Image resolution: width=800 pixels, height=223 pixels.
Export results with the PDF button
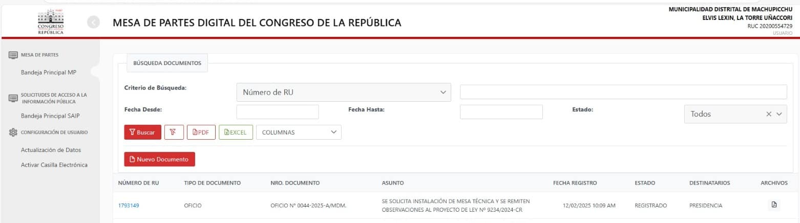click(201, 132)
